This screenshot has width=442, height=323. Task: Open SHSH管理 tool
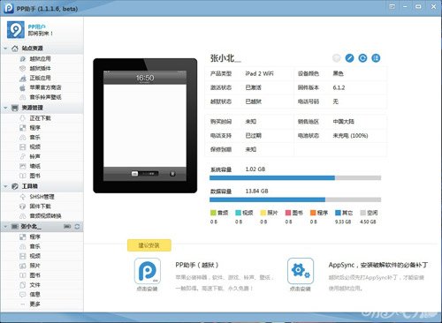pyautogui.click(x=42, y=197)
